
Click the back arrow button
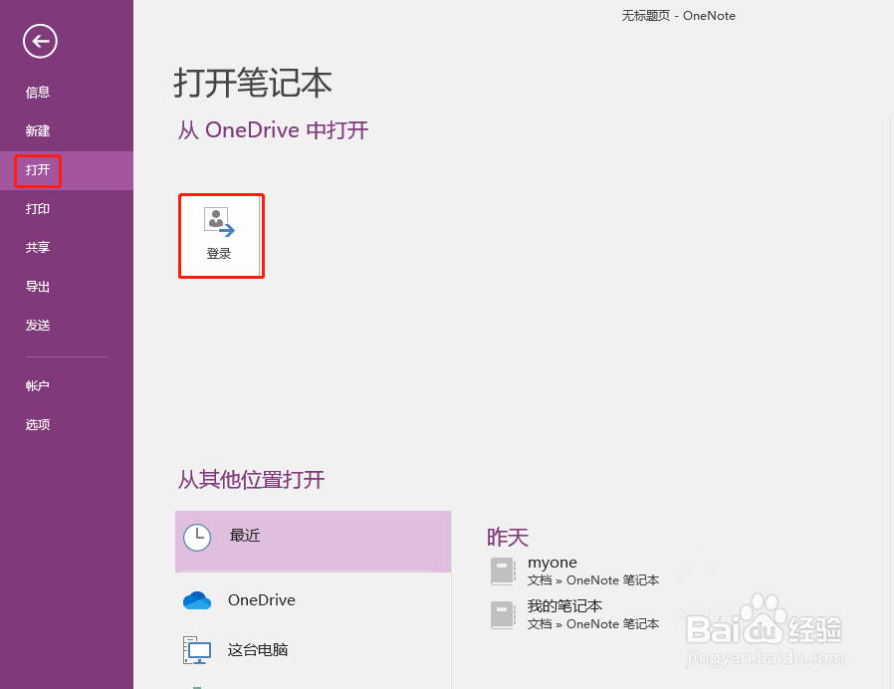pyautogui.click(x=40, y=41)
